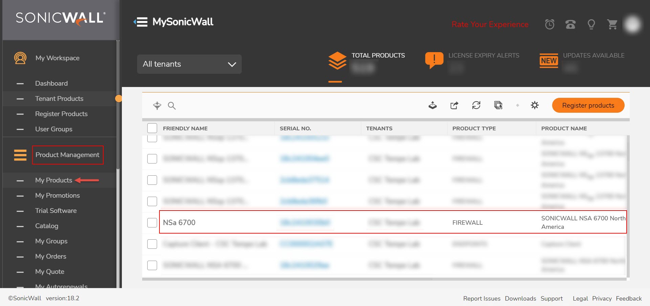Open My Products in sidebar
650x306 pixels.
click(53, 180)
